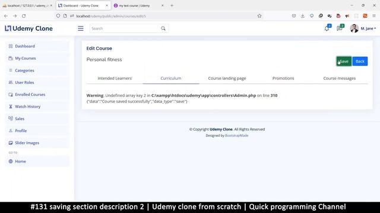Go to Enrolled Courses page
The width and height of the screenshot is (380, 213).
pyautogui.click(x=37, y=95)
